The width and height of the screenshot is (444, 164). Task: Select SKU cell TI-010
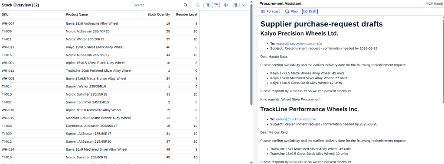(7, 94)
